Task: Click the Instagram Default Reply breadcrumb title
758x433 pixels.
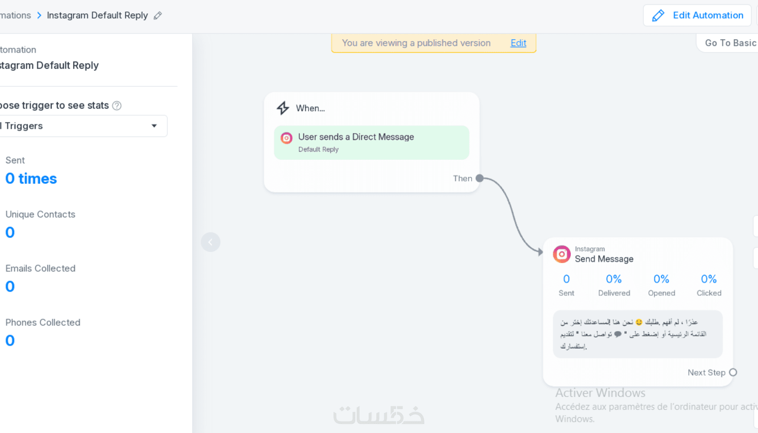Action: click(x=97, y=16)
